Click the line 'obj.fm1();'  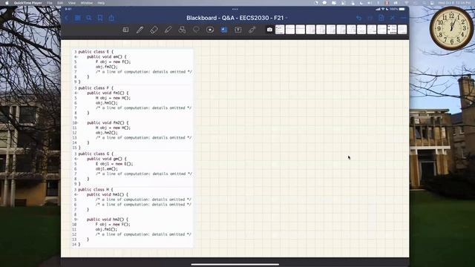click(x=106, y=229)
